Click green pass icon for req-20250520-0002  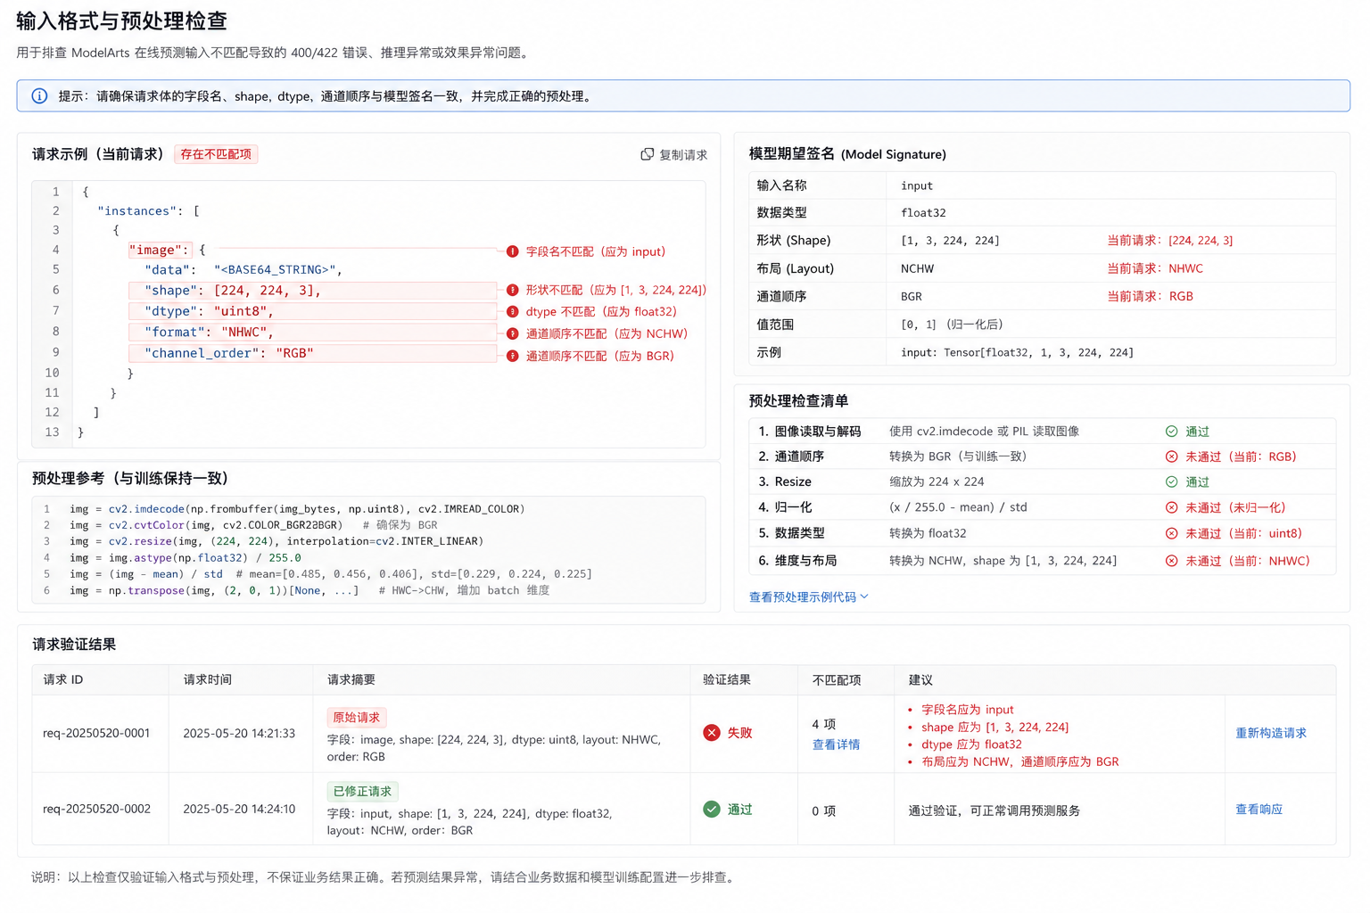point(712,810)
